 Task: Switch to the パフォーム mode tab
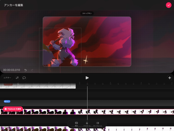coord(87,124)
